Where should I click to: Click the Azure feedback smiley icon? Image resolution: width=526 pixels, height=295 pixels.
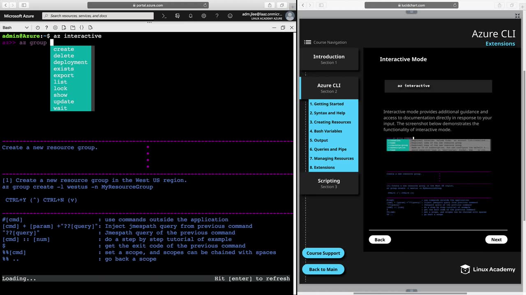(230, 16)
